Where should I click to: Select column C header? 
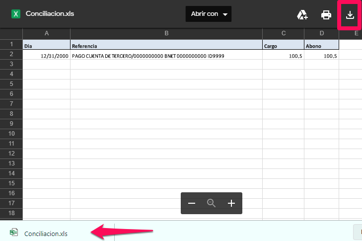[x=284, y=33]
